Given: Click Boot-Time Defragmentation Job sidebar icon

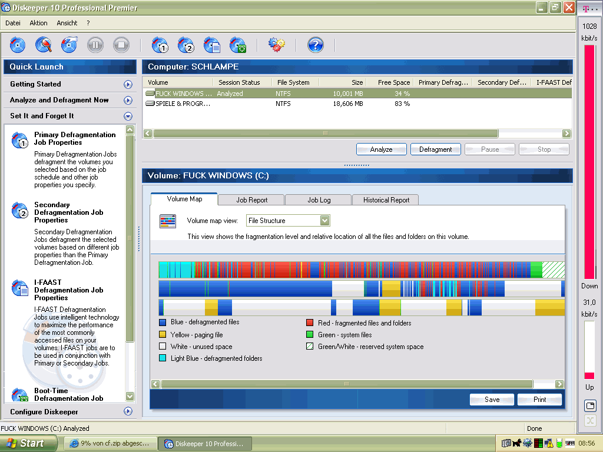Looking at the screenshot, I should [19, 395].
